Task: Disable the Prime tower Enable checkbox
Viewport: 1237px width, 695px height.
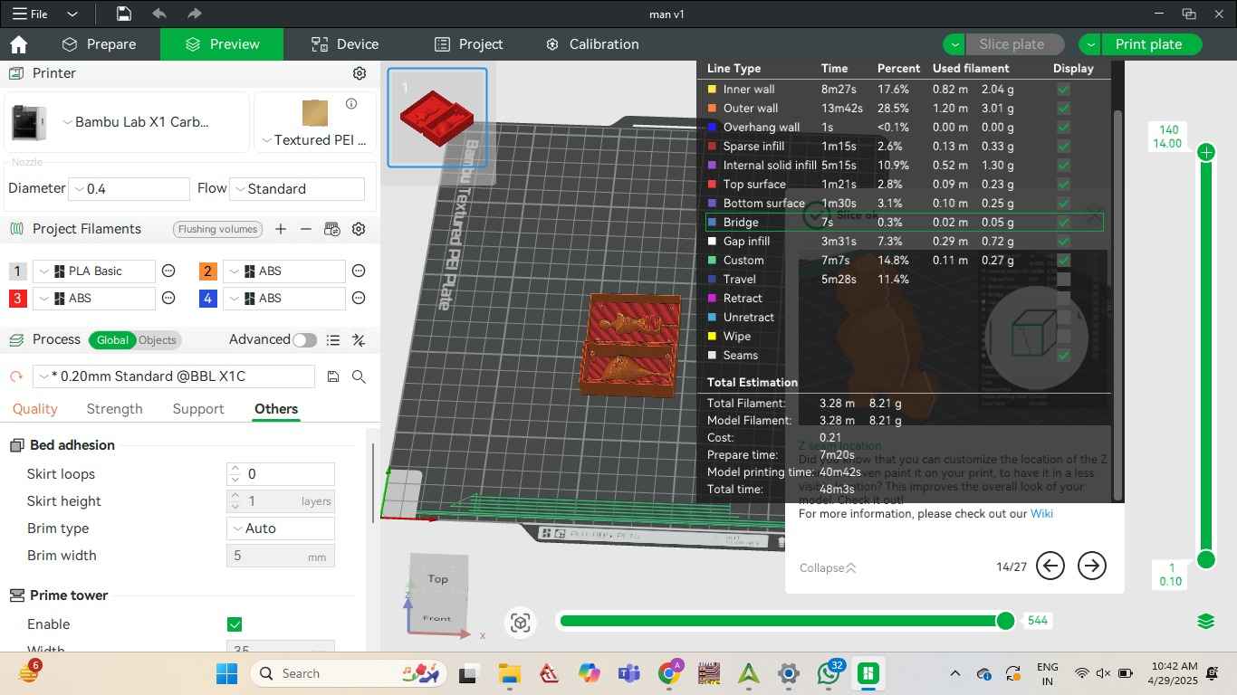Action: tap(235, 624)
